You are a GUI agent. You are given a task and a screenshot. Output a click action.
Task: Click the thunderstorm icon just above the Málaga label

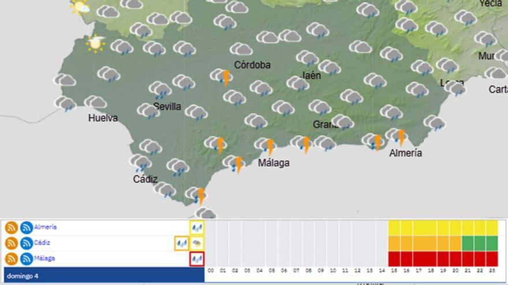(266, 146)
